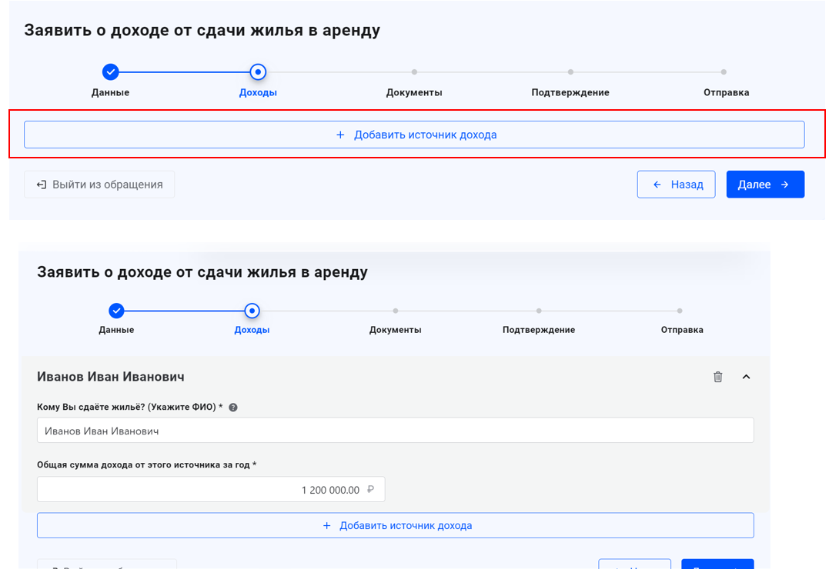
Task: Go back with the 'Назад' button
Action: [x=676, y=185]
